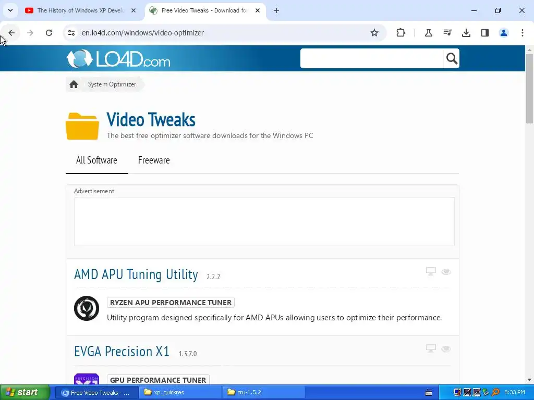Click AMD APU Tuning Utility round logo
Viewport: 534px width, 400px height.
(x=87, y=308)
